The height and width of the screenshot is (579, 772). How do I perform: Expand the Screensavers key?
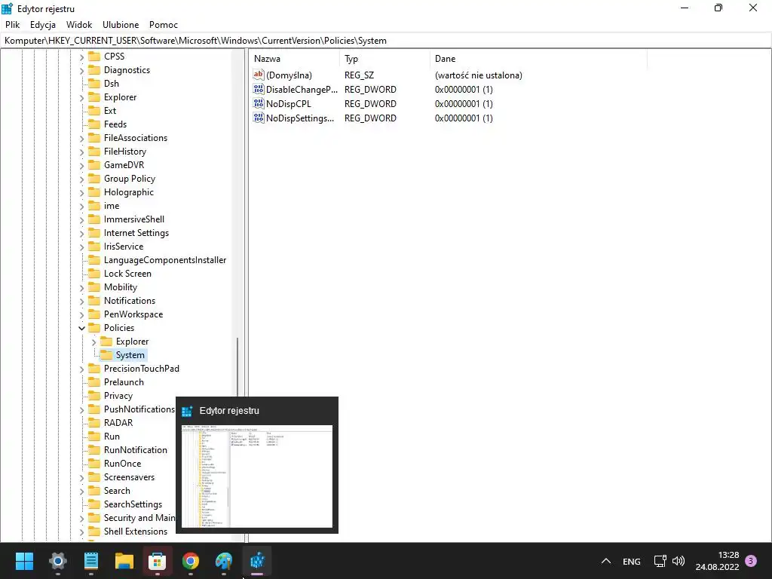[x=81, y=477]
